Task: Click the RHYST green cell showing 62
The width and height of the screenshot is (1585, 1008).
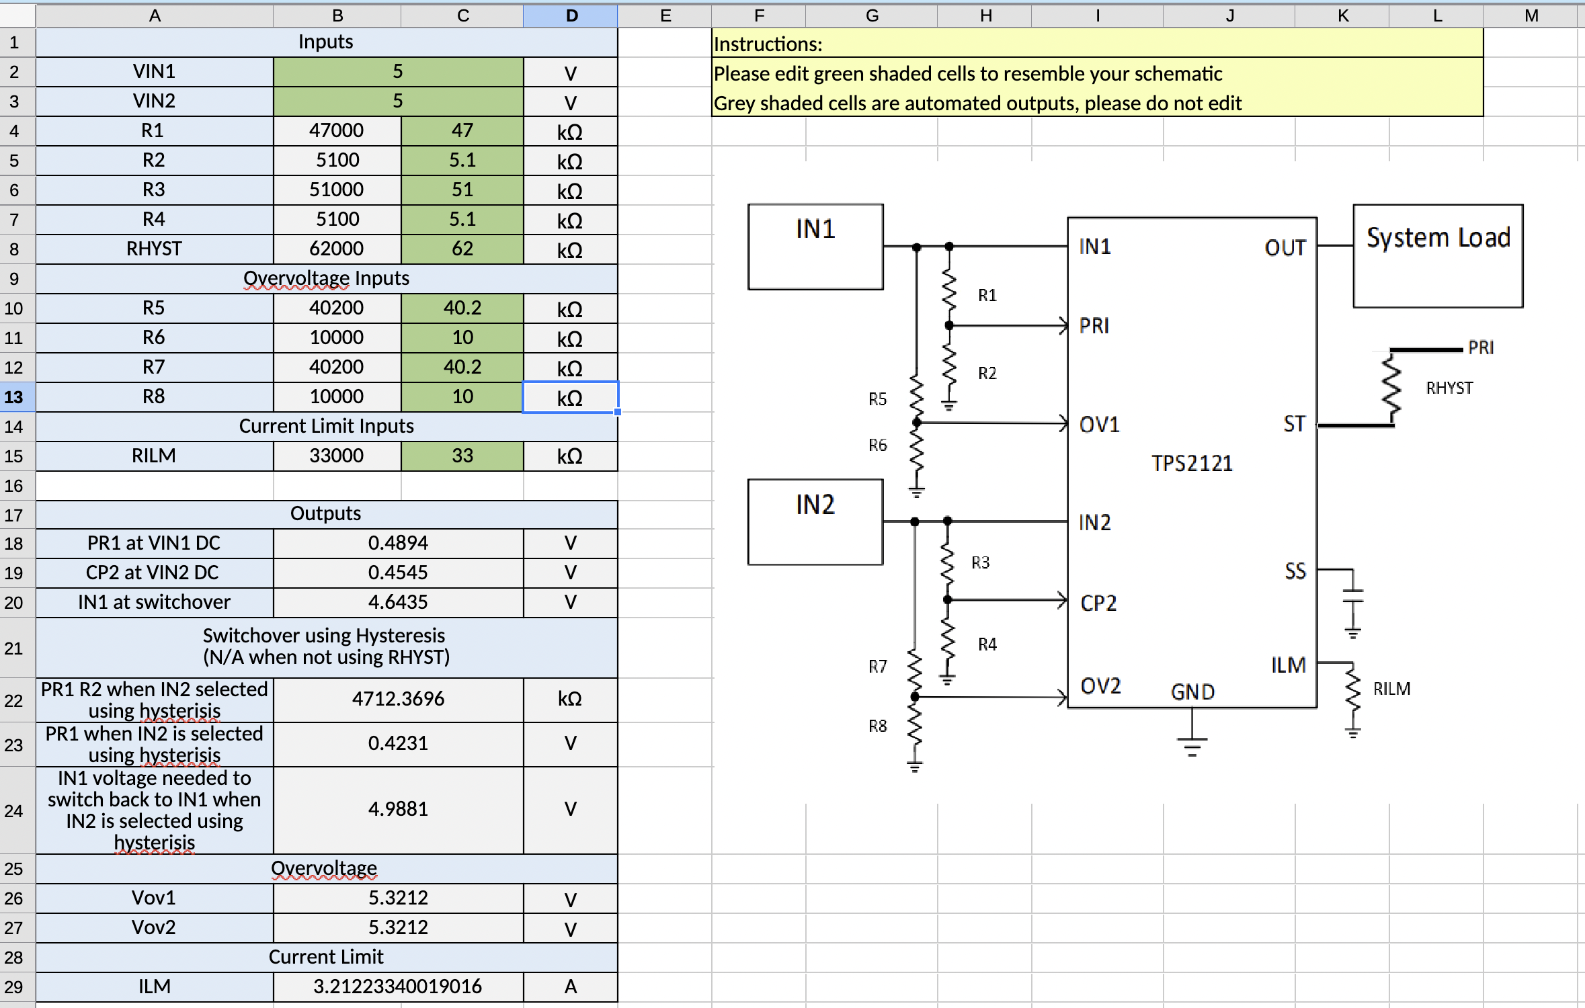Action: pyautogui.click(x=462, y=249)
